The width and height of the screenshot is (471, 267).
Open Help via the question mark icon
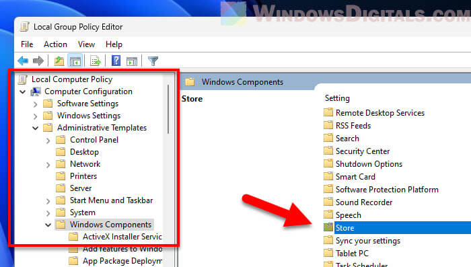(x=116, y=61)
